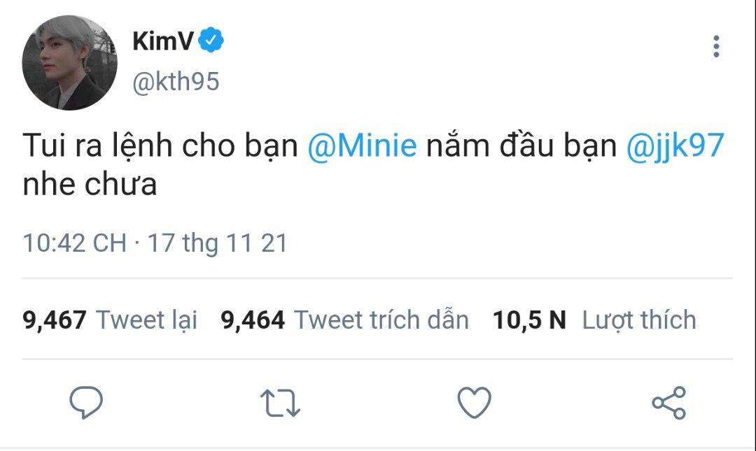Image resolution: width=756 pixels, height=451 pixels.
Task: Click the blue verified badge beside KimV
Action: [211, 40]
